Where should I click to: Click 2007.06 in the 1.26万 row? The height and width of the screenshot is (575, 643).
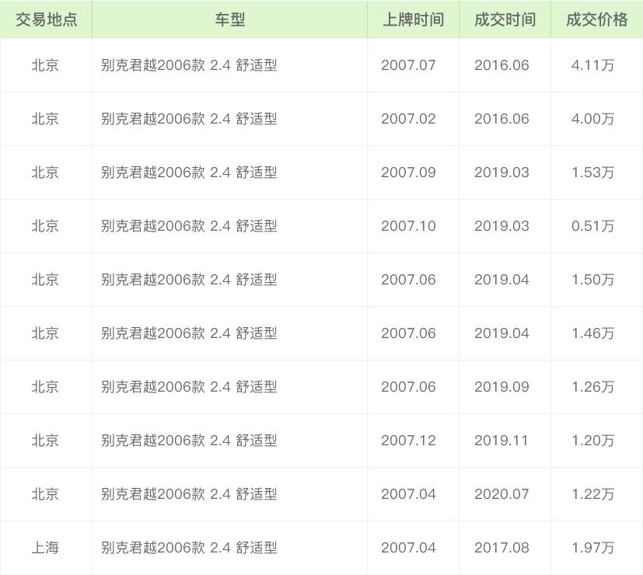pos(408,387)
